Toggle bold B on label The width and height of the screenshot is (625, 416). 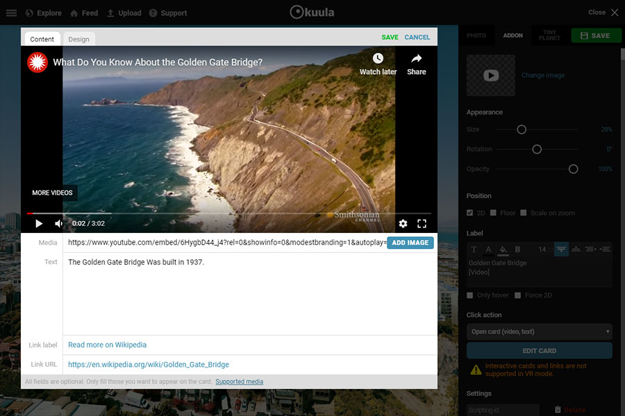point(517,250)
